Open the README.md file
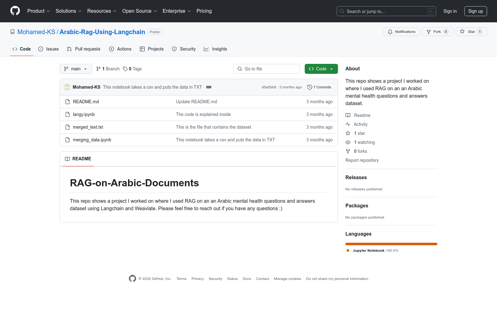Image resolution: width=497 pixels, height=310 pixels. [x=86, y=102]
